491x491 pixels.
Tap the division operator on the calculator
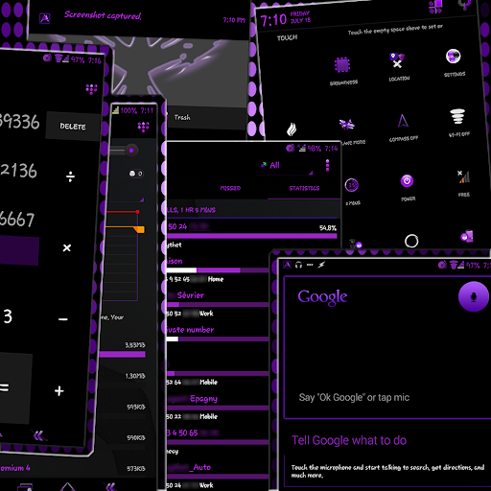[70, 176]
